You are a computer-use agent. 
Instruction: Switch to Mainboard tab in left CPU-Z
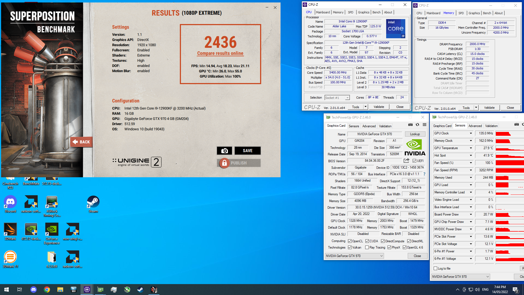(x=323, y=12)
